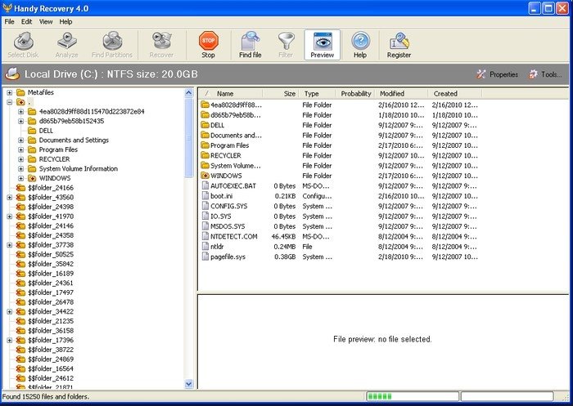
Task: Select the $$folder_50525 deleted folder icon
Action: click(x=20, y=254)
